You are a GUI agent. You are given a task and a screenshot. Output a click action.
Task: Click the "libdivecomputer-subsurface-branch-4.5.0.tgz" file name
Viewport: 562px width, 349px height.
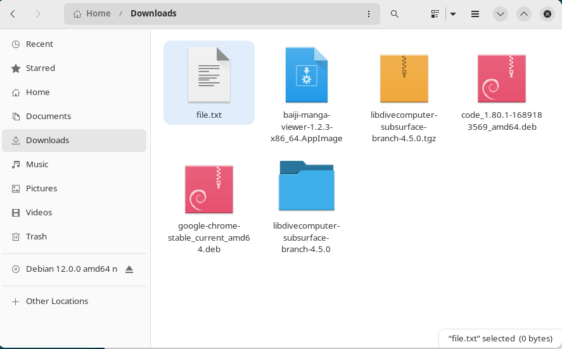pyautogui.click(x=404, y=127)
